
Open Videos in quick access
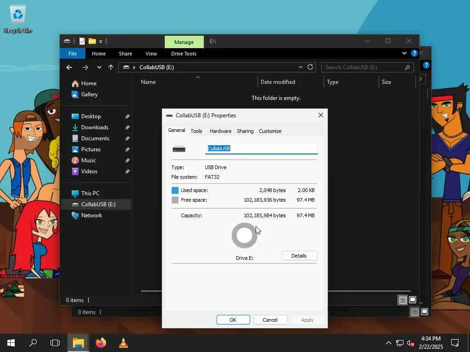89,171
